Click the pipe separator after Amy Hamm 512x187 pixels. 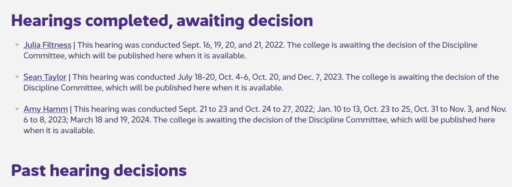71,109
